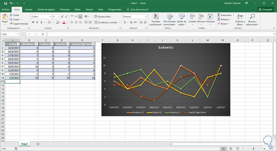Toggle Negrita (N) bold formatting

[x=33, y=22]
